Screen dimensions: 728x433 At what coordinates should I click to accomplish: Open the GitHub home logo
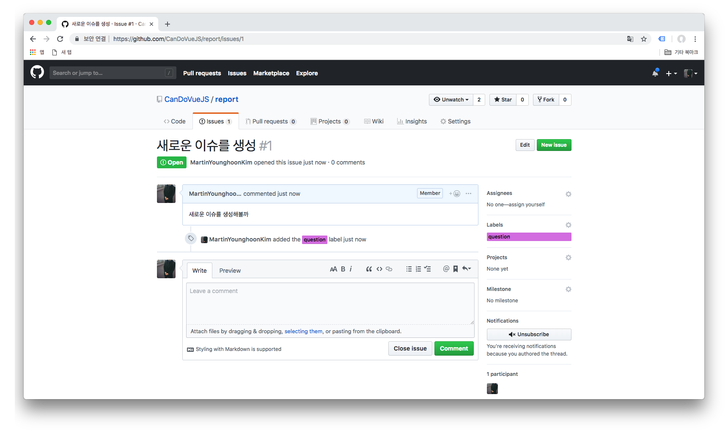click(37, 72)
